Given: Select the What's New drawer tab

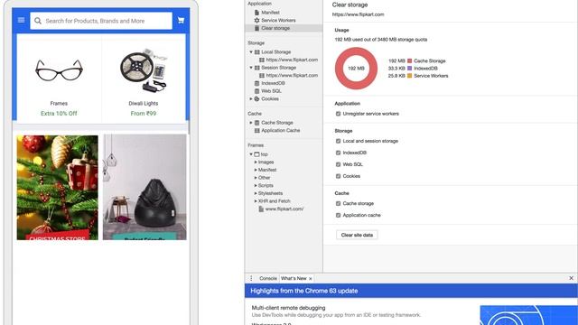Looking at the screenshot, I should (x=294, y=278).
